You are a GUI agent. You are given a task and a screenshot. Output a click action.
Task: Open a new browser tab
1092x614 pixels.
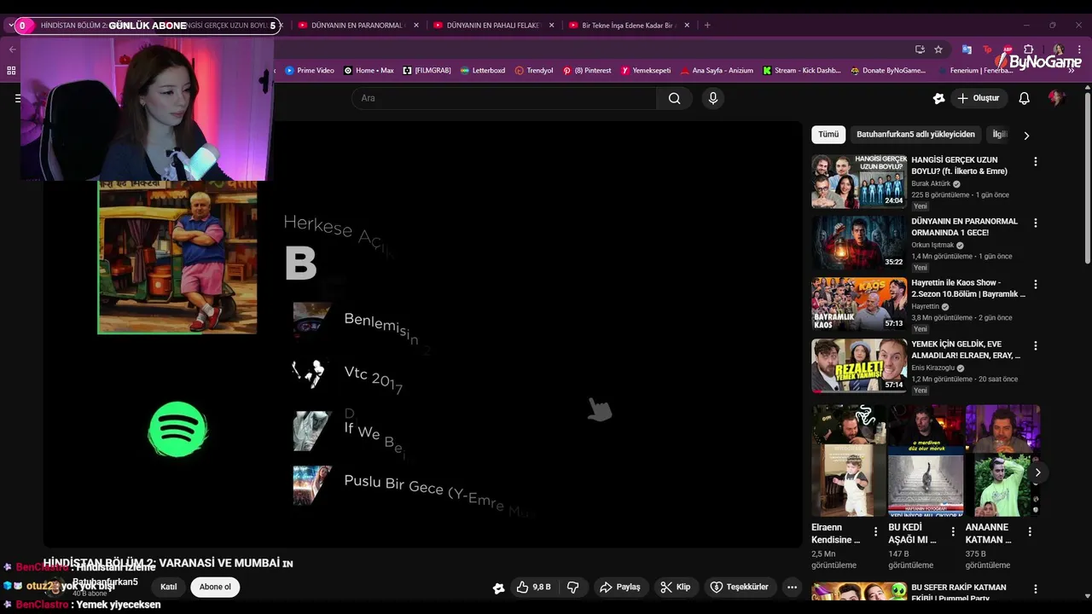click(x=707, y=25)
